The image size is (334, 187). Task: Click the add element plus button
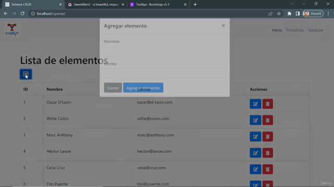point(26,74)
